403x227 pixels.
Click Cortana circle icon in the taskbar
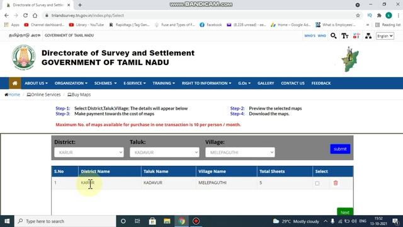(123, 221)
